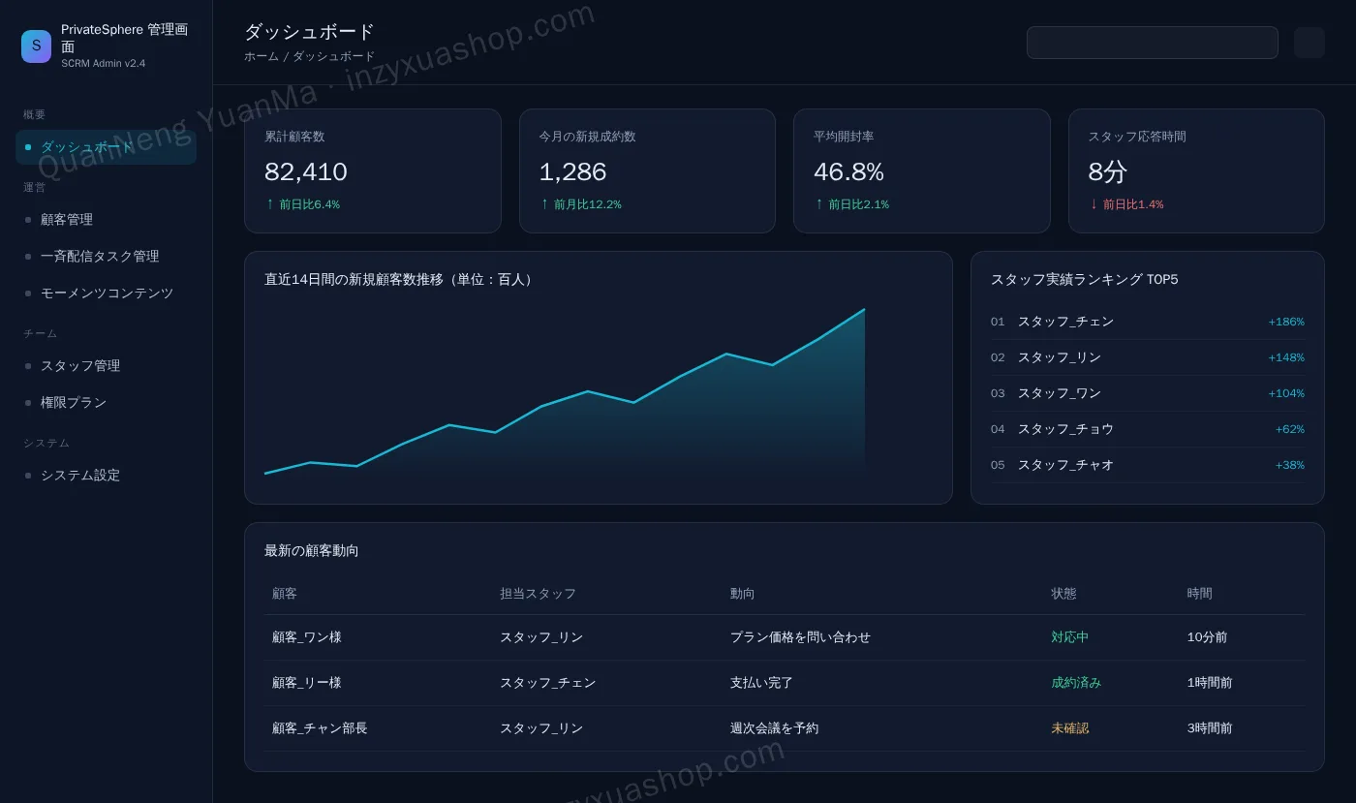Click the search input field in header
This screenshot has height=803, width=1356.
[x=1153, y=43]
